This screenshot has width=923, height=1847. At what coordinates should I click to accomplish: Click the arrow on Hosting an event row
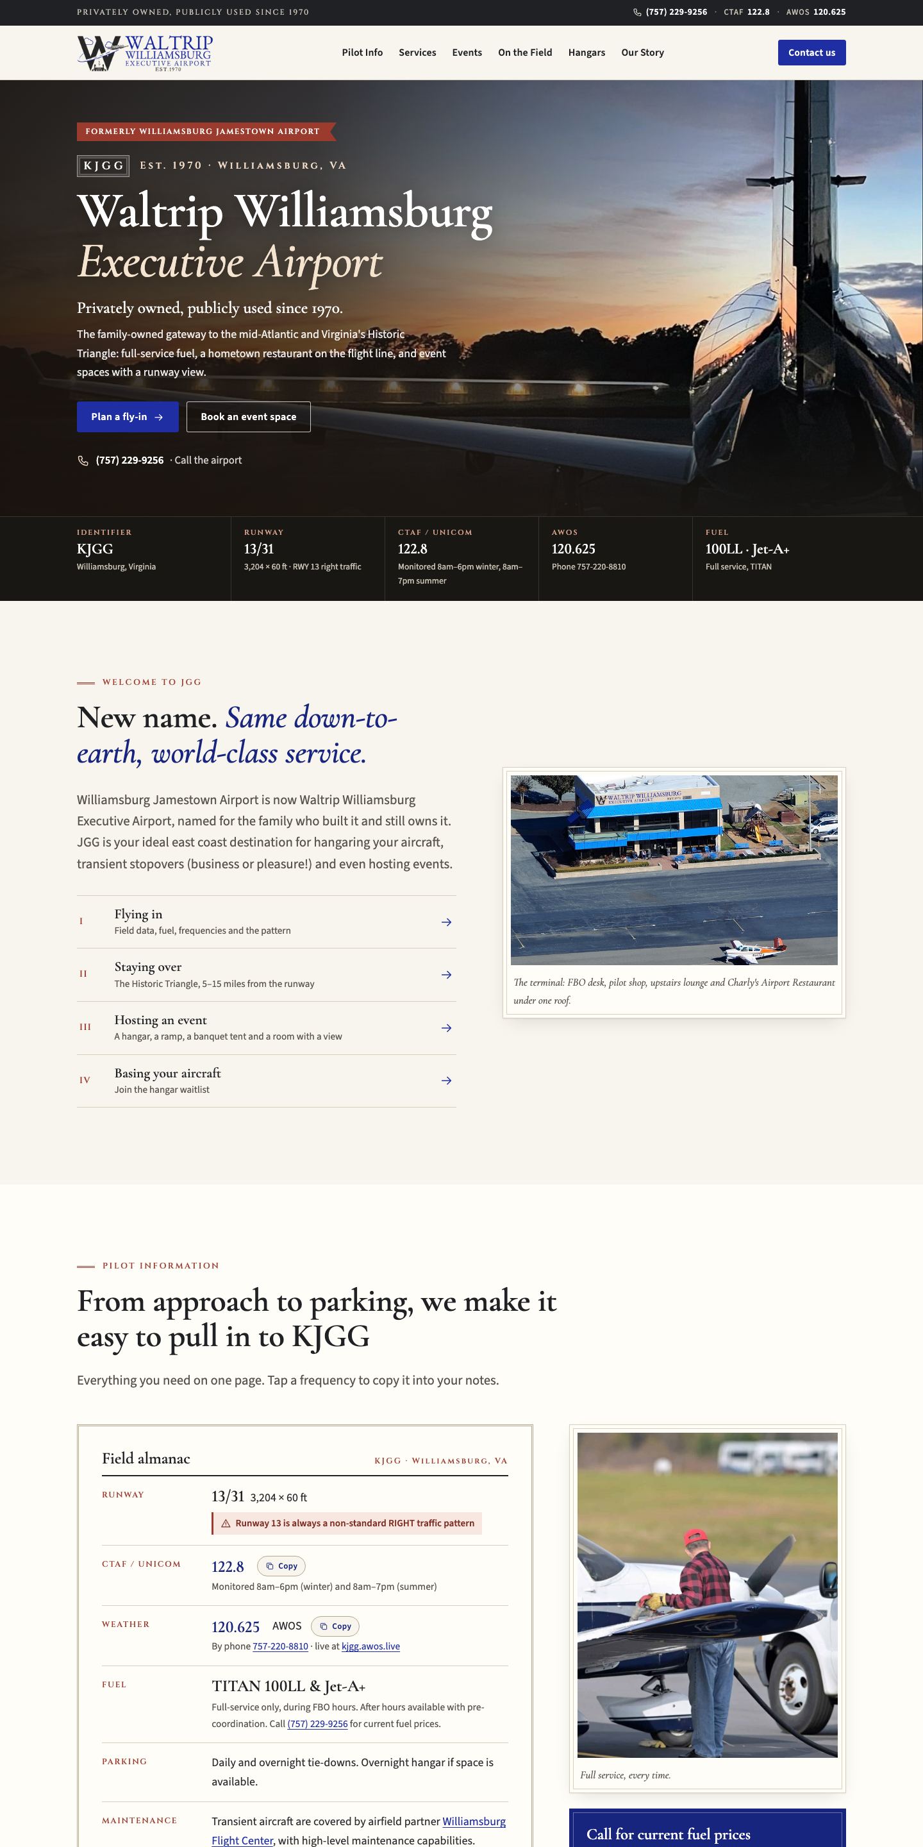tap(445, 1028)
